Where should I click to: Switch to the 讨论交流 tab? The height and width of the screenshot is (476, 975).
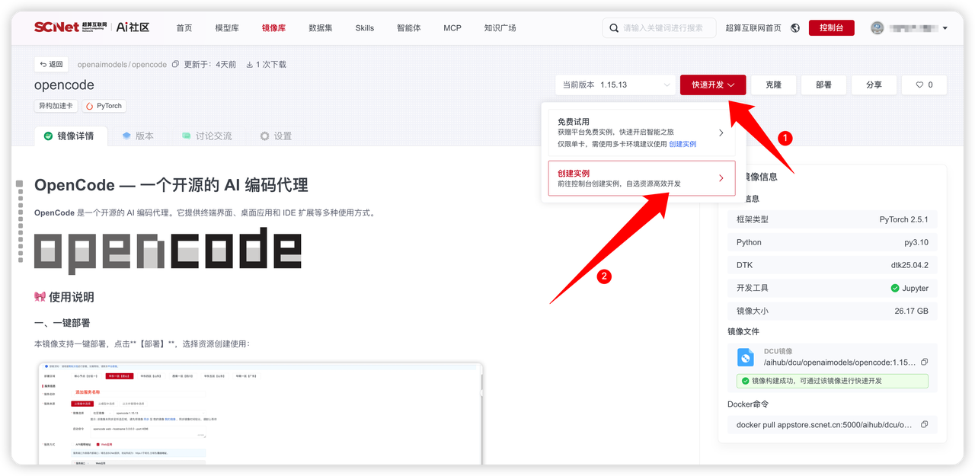[206, 136]
